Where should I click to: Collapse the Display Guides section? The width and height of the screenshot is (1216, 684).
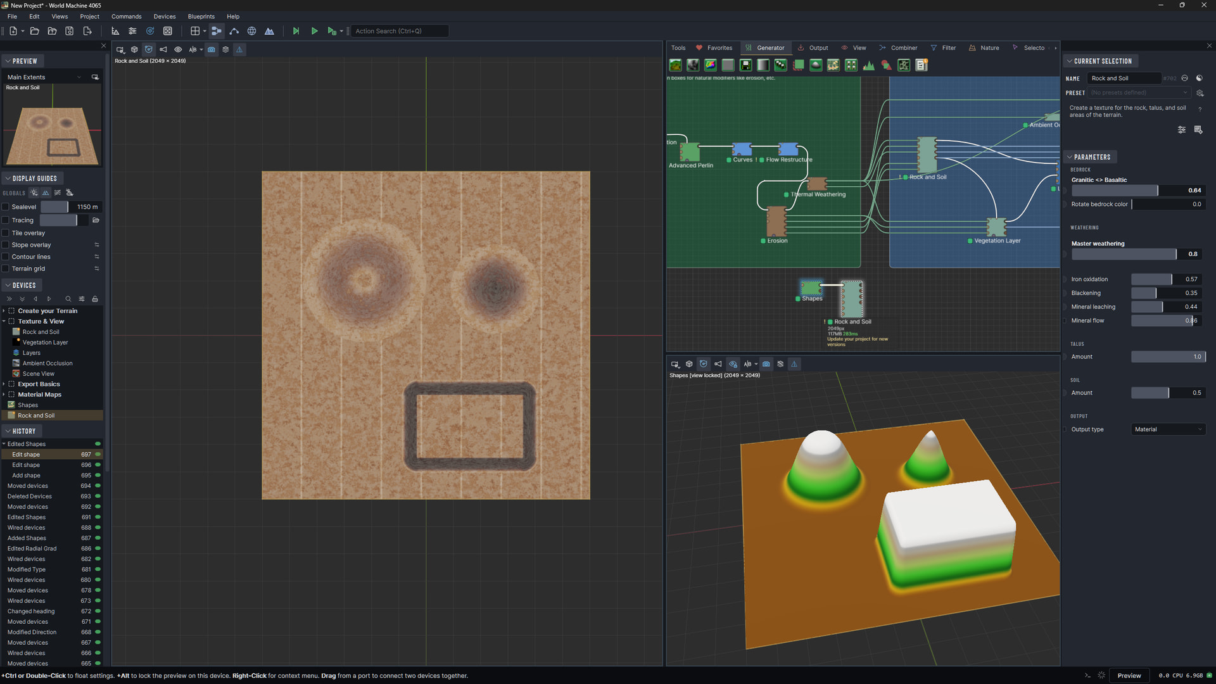(32, 179)
